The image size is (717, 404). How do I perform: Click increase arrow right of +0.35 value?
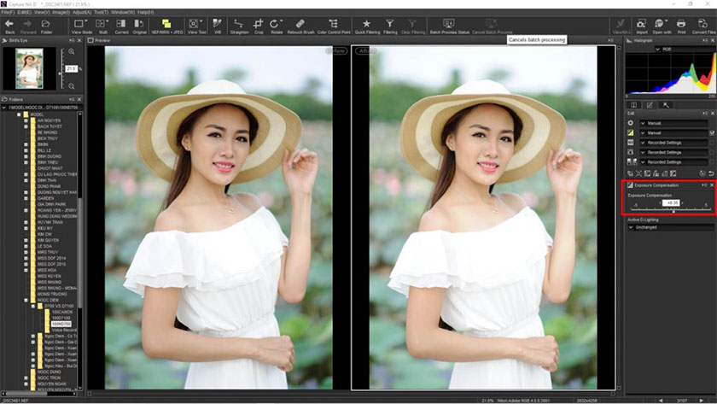683,202
